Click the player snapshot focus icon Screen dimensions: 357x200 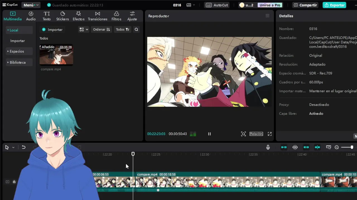[243, 134]
